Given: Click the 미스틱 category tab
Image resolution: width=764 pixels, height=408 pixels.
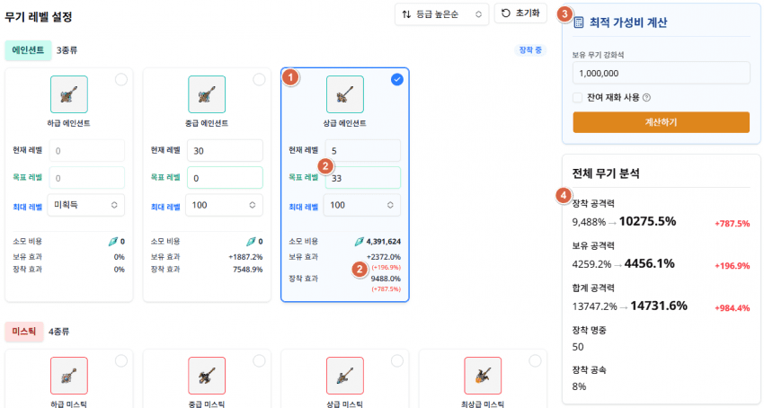Looking at the screenshot, I should 24,332.
